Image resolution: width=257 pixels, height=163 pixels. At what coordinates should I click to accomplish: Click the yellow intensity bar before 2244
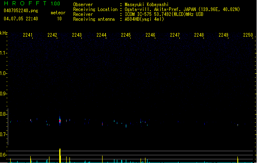(103, 159)
